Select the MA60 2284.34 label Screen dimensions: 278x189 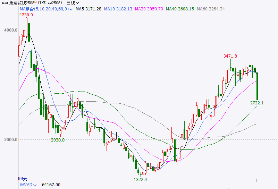[x=210, y=9]
